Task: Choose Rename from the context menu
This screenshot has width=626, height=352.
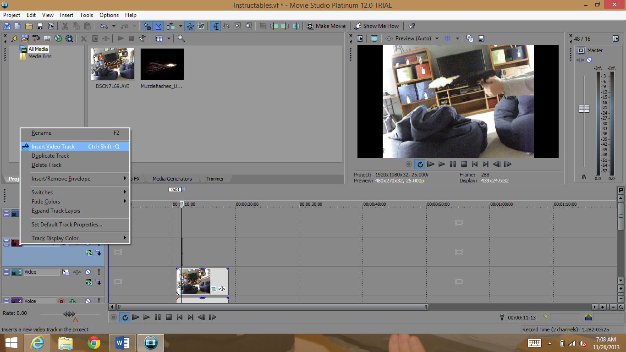Action: point(75,133)
